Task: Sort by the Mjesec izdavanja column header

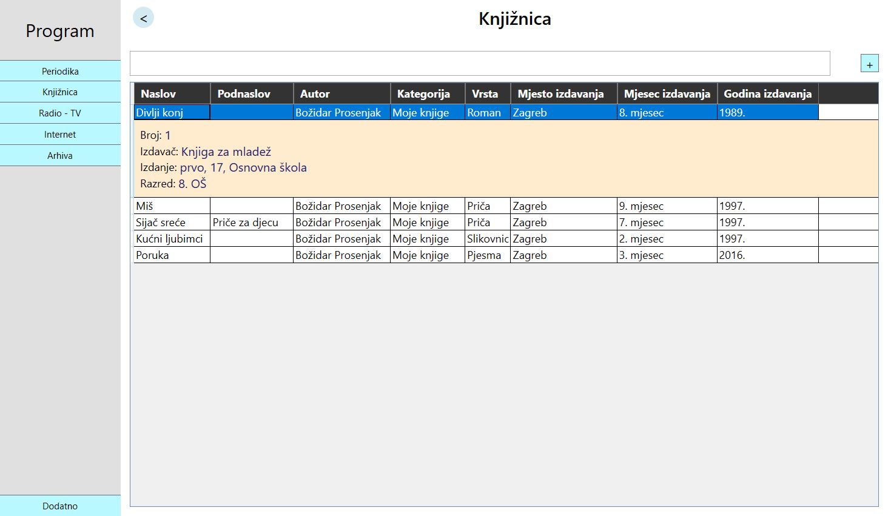Action: [x=667, y=94]
